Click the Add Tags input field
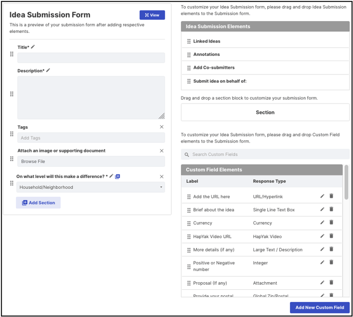353x317 pixels. pos(91,138)
